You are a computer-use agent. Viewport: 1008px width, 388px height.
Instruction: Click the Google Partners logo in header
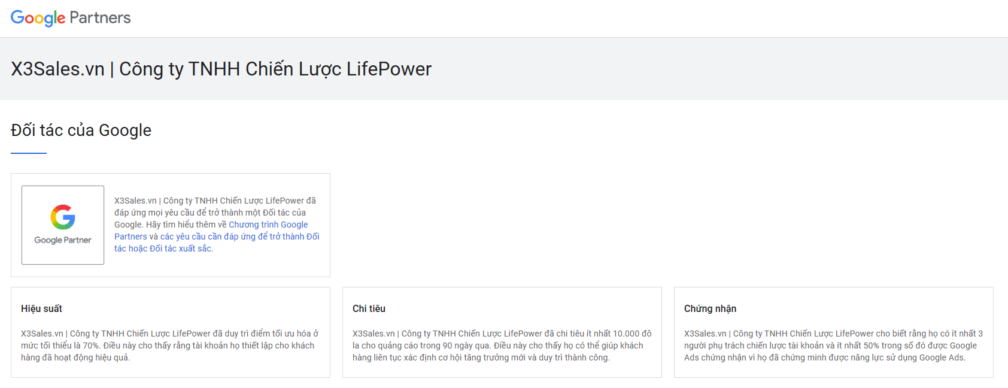(x=71, y=18)
